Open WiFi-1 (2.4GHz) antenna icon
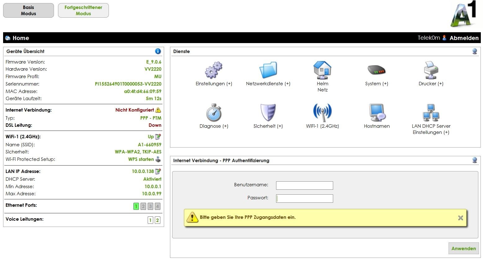Viewport: 483px width, 261px height. [322, 113]
